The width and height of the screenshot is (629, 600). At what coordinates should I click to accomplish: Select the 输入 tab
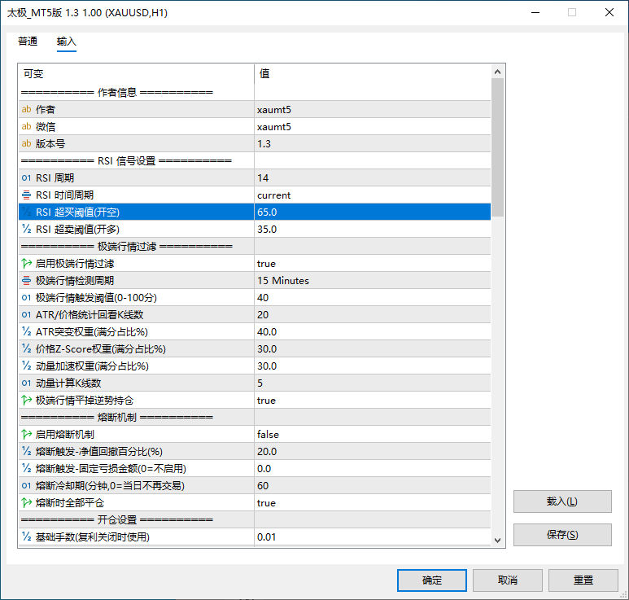tap(66, 42)
